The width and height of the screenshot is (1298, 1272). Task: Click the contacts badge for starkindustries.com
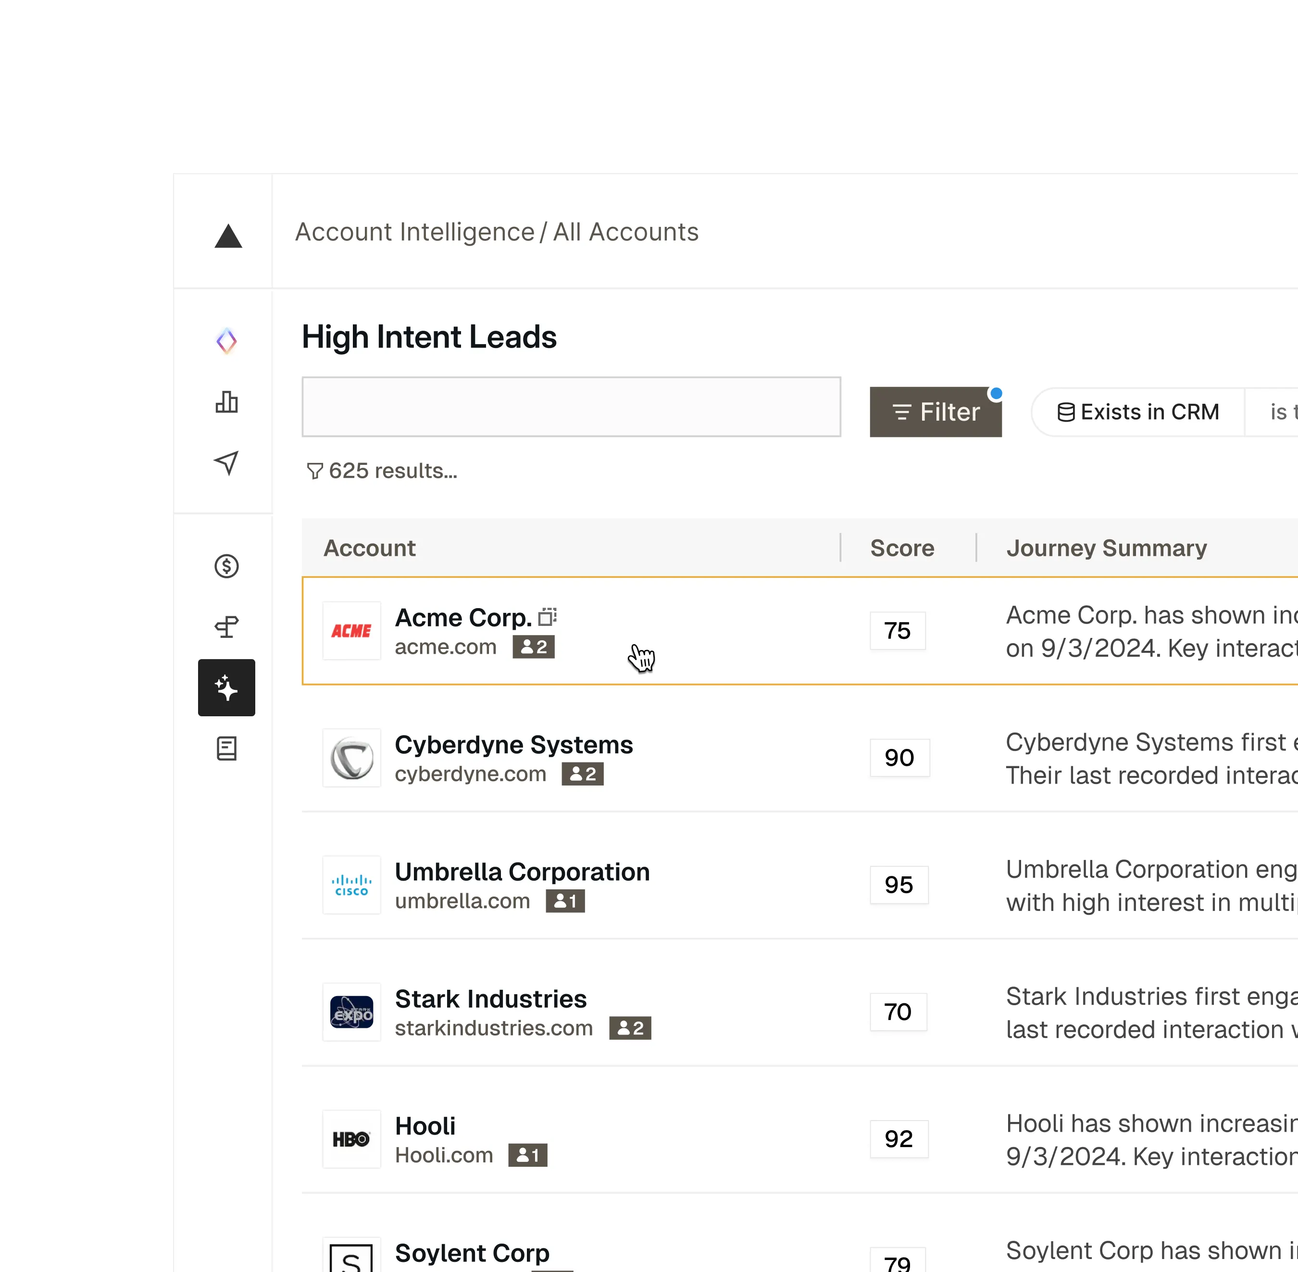(x=630, y=1027)
